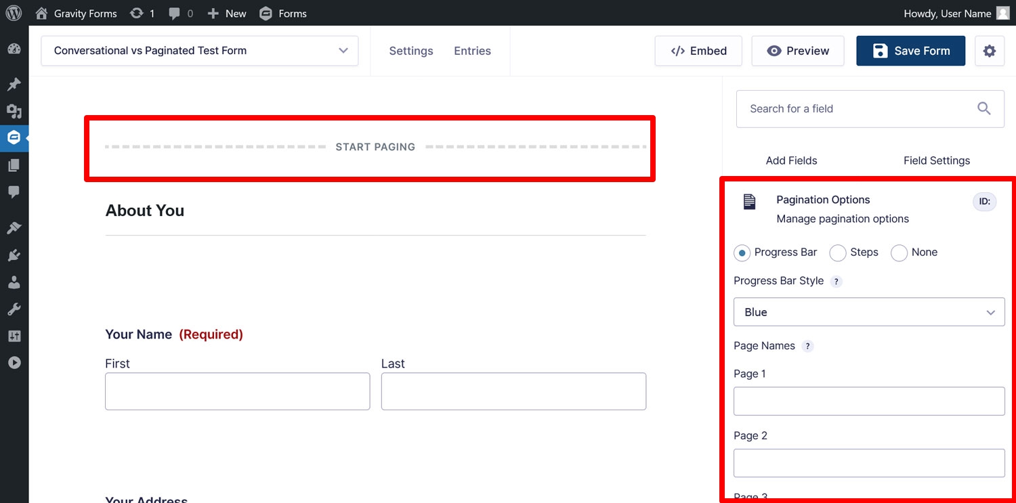Visit site via Gravity Forms home icon
The image size is (1016, 503).
[42, 13]
